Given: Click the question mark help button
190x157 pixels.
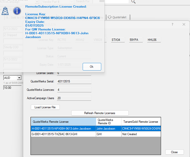Looking at the screenshot, I should [172, 24].
